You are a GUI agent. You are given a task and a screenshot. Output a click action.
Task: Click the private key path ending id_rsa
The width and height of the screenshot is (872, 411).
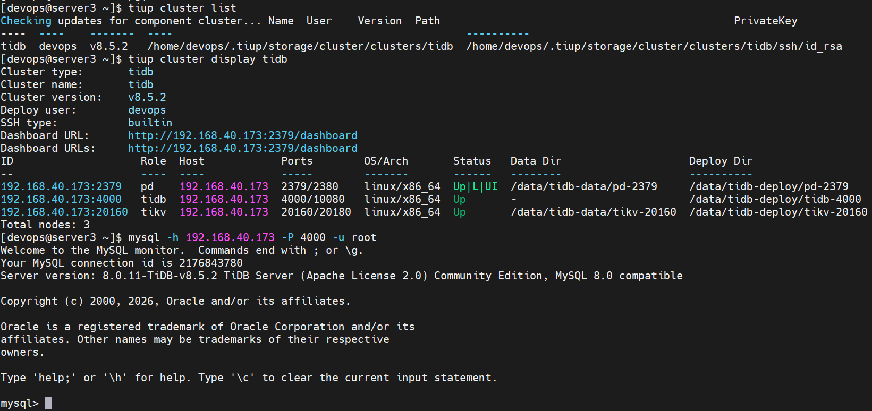click(654, 46)
